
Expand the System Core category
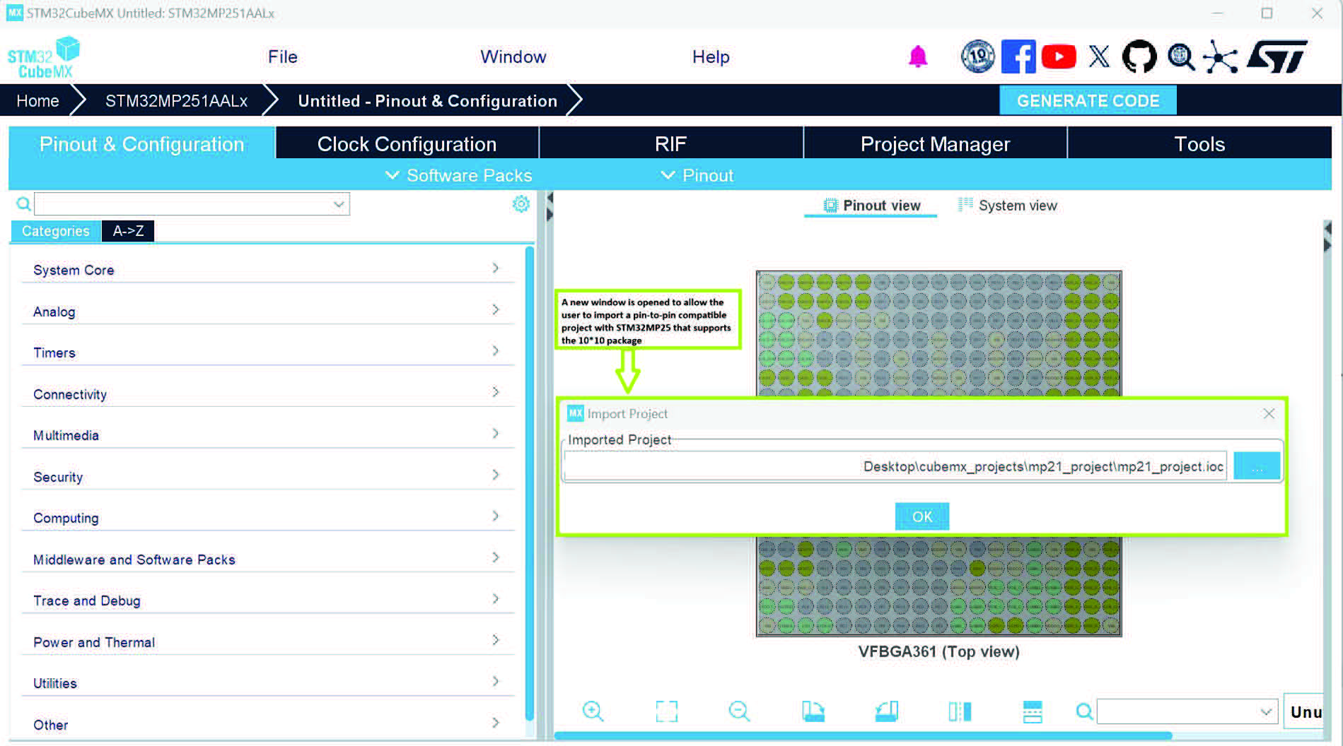click(267, 269)
